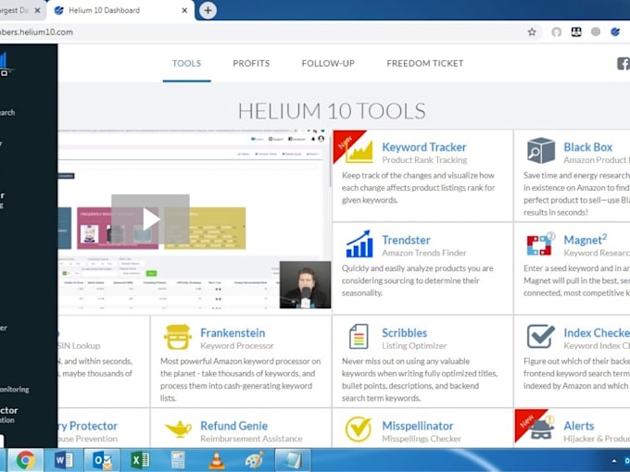Select the Helium 10 Dashboard browser tab
The width and height of the screenshot is (630, 472).
pyautogui.click(x=120, y=10)
